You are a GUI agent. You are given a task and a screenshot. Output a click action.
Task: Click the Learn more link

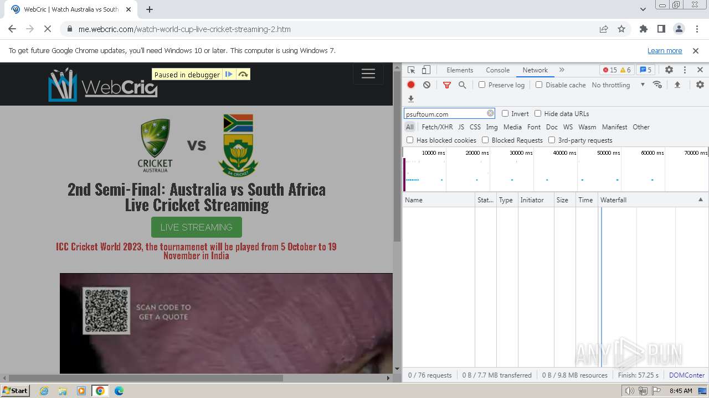coord(665,50)
